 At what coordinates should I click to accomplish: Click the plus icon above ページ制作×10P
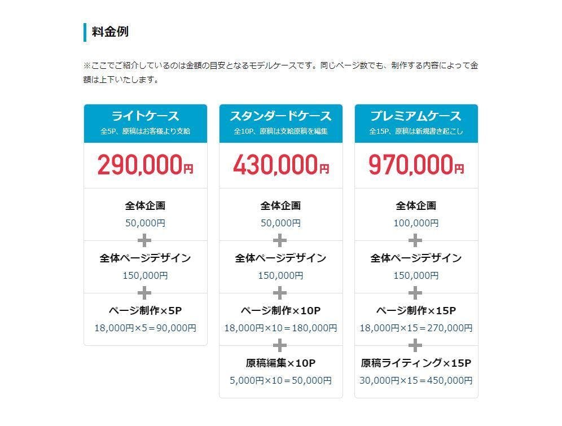tap(280, 293)
